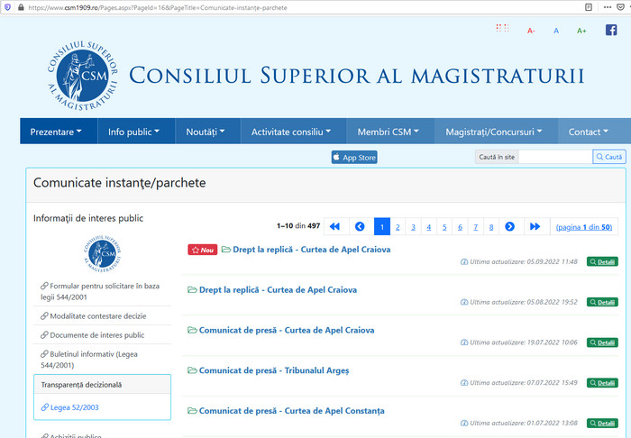631x438 pixels.
Task: Go to page 6 in pagination
Action: (460, 226)
